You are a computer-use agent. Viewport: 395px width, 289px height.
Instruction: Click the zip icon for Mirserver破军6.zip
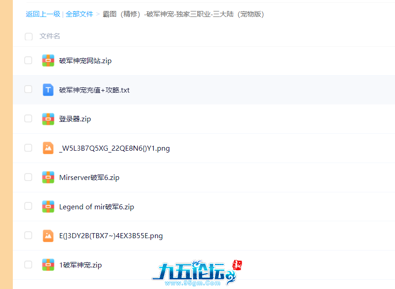[48, 177]
